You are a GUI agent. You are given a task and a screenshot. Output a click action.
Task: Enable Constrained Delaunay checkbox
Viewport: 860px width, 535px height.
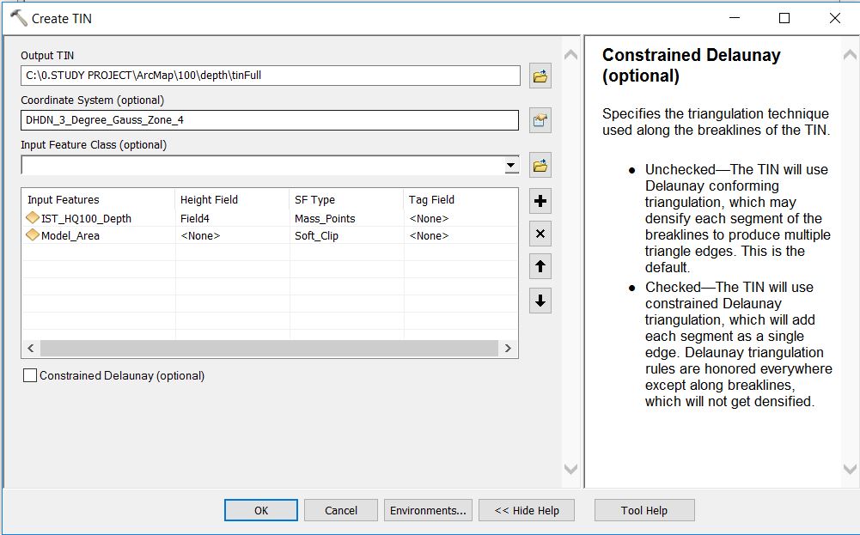pyautogui.click(x=30, y=375)
